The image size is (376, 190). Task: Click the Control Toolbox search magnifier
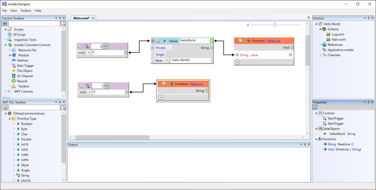pos(63,23)
